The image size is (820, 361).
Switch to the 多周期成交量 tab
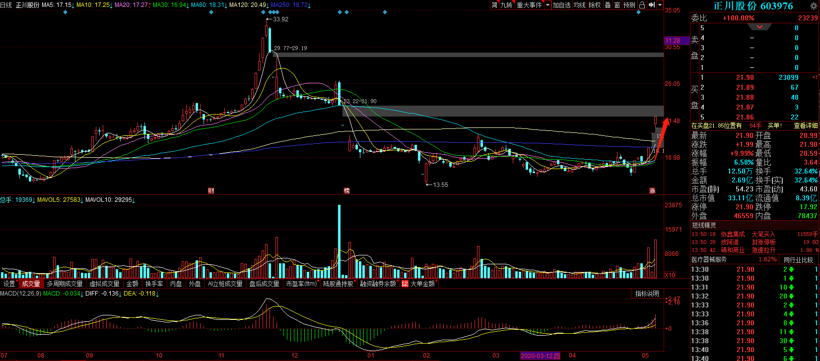click(x=65, y=284)
